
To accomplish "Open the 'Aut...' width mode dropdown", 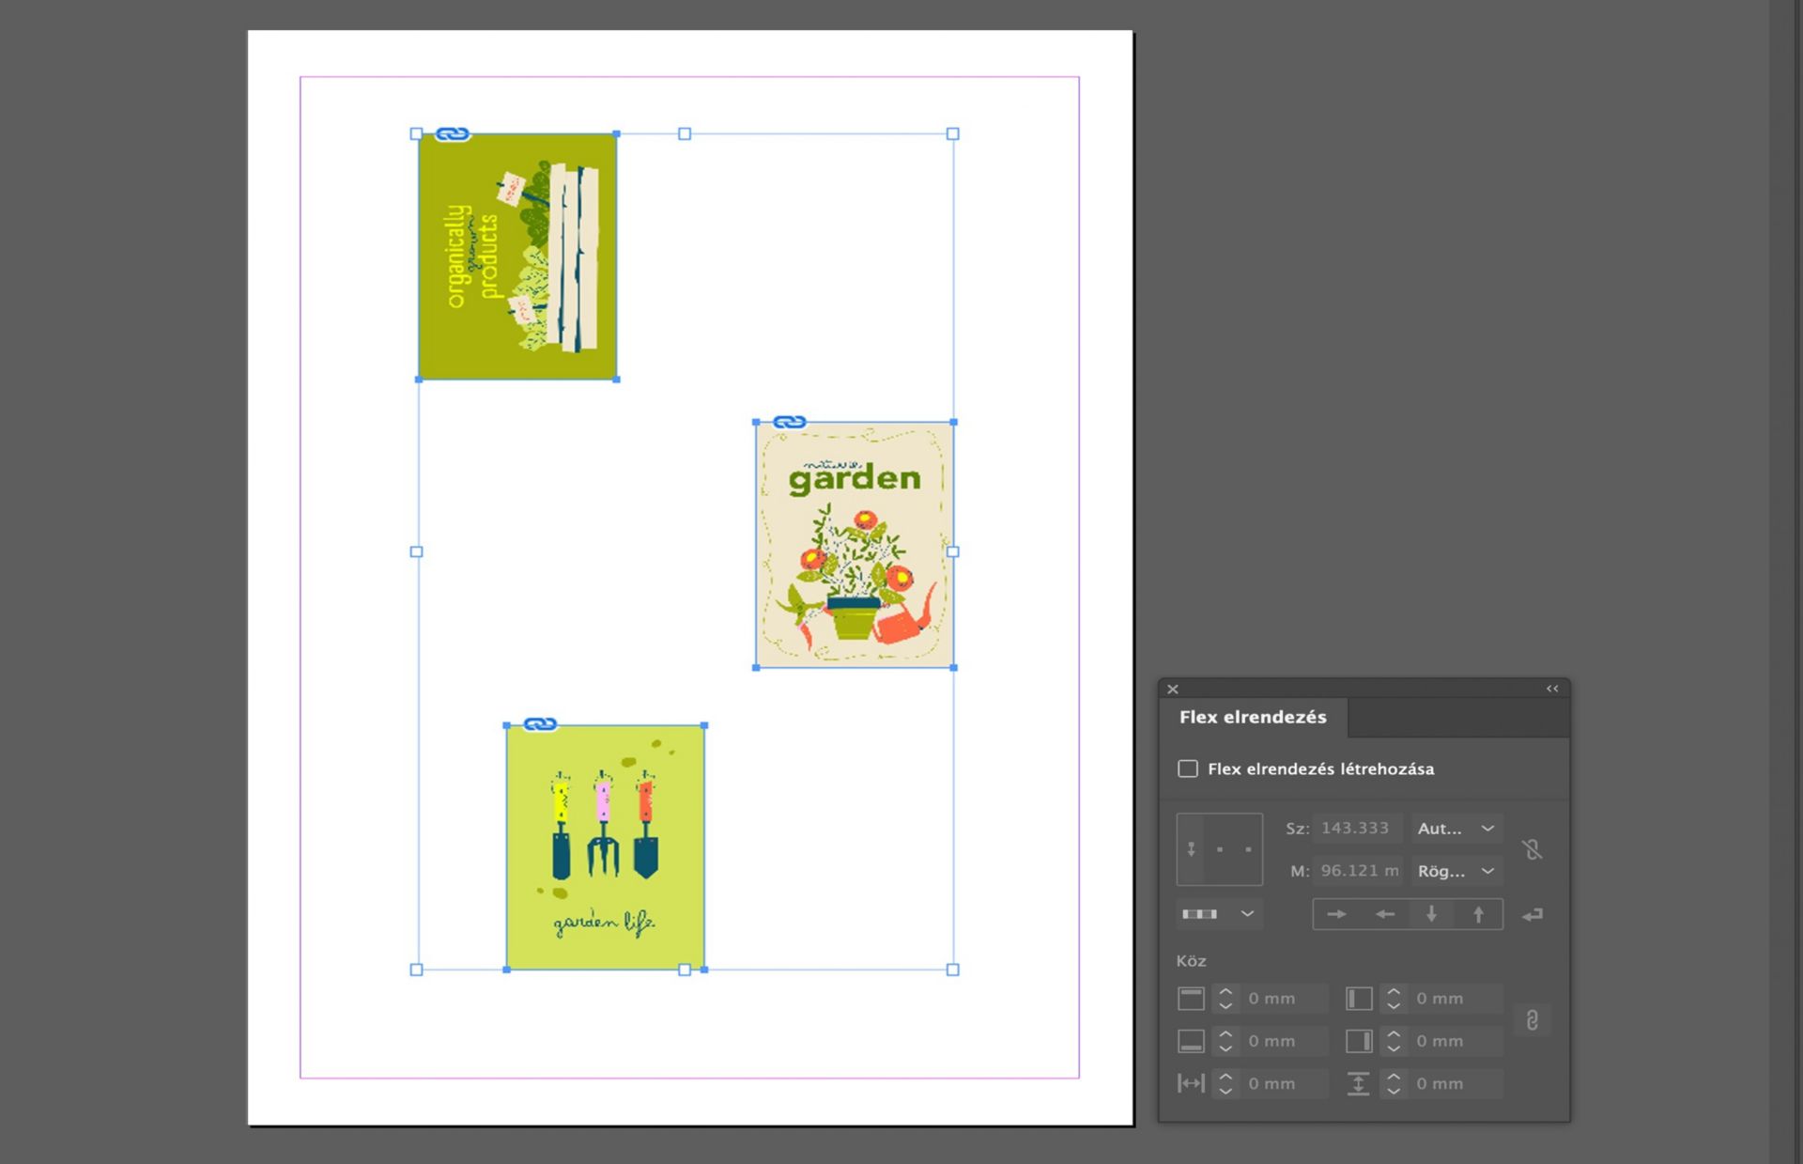I will [x=1456, y=829].
